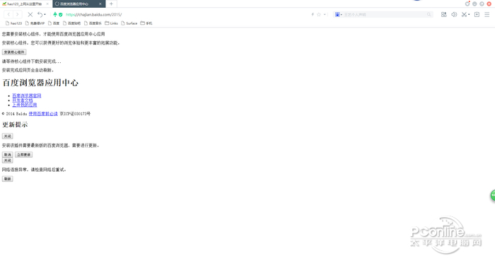Open the downloads icon in toolbar
The image size is (495, 268).
click(x=477, y=15)
